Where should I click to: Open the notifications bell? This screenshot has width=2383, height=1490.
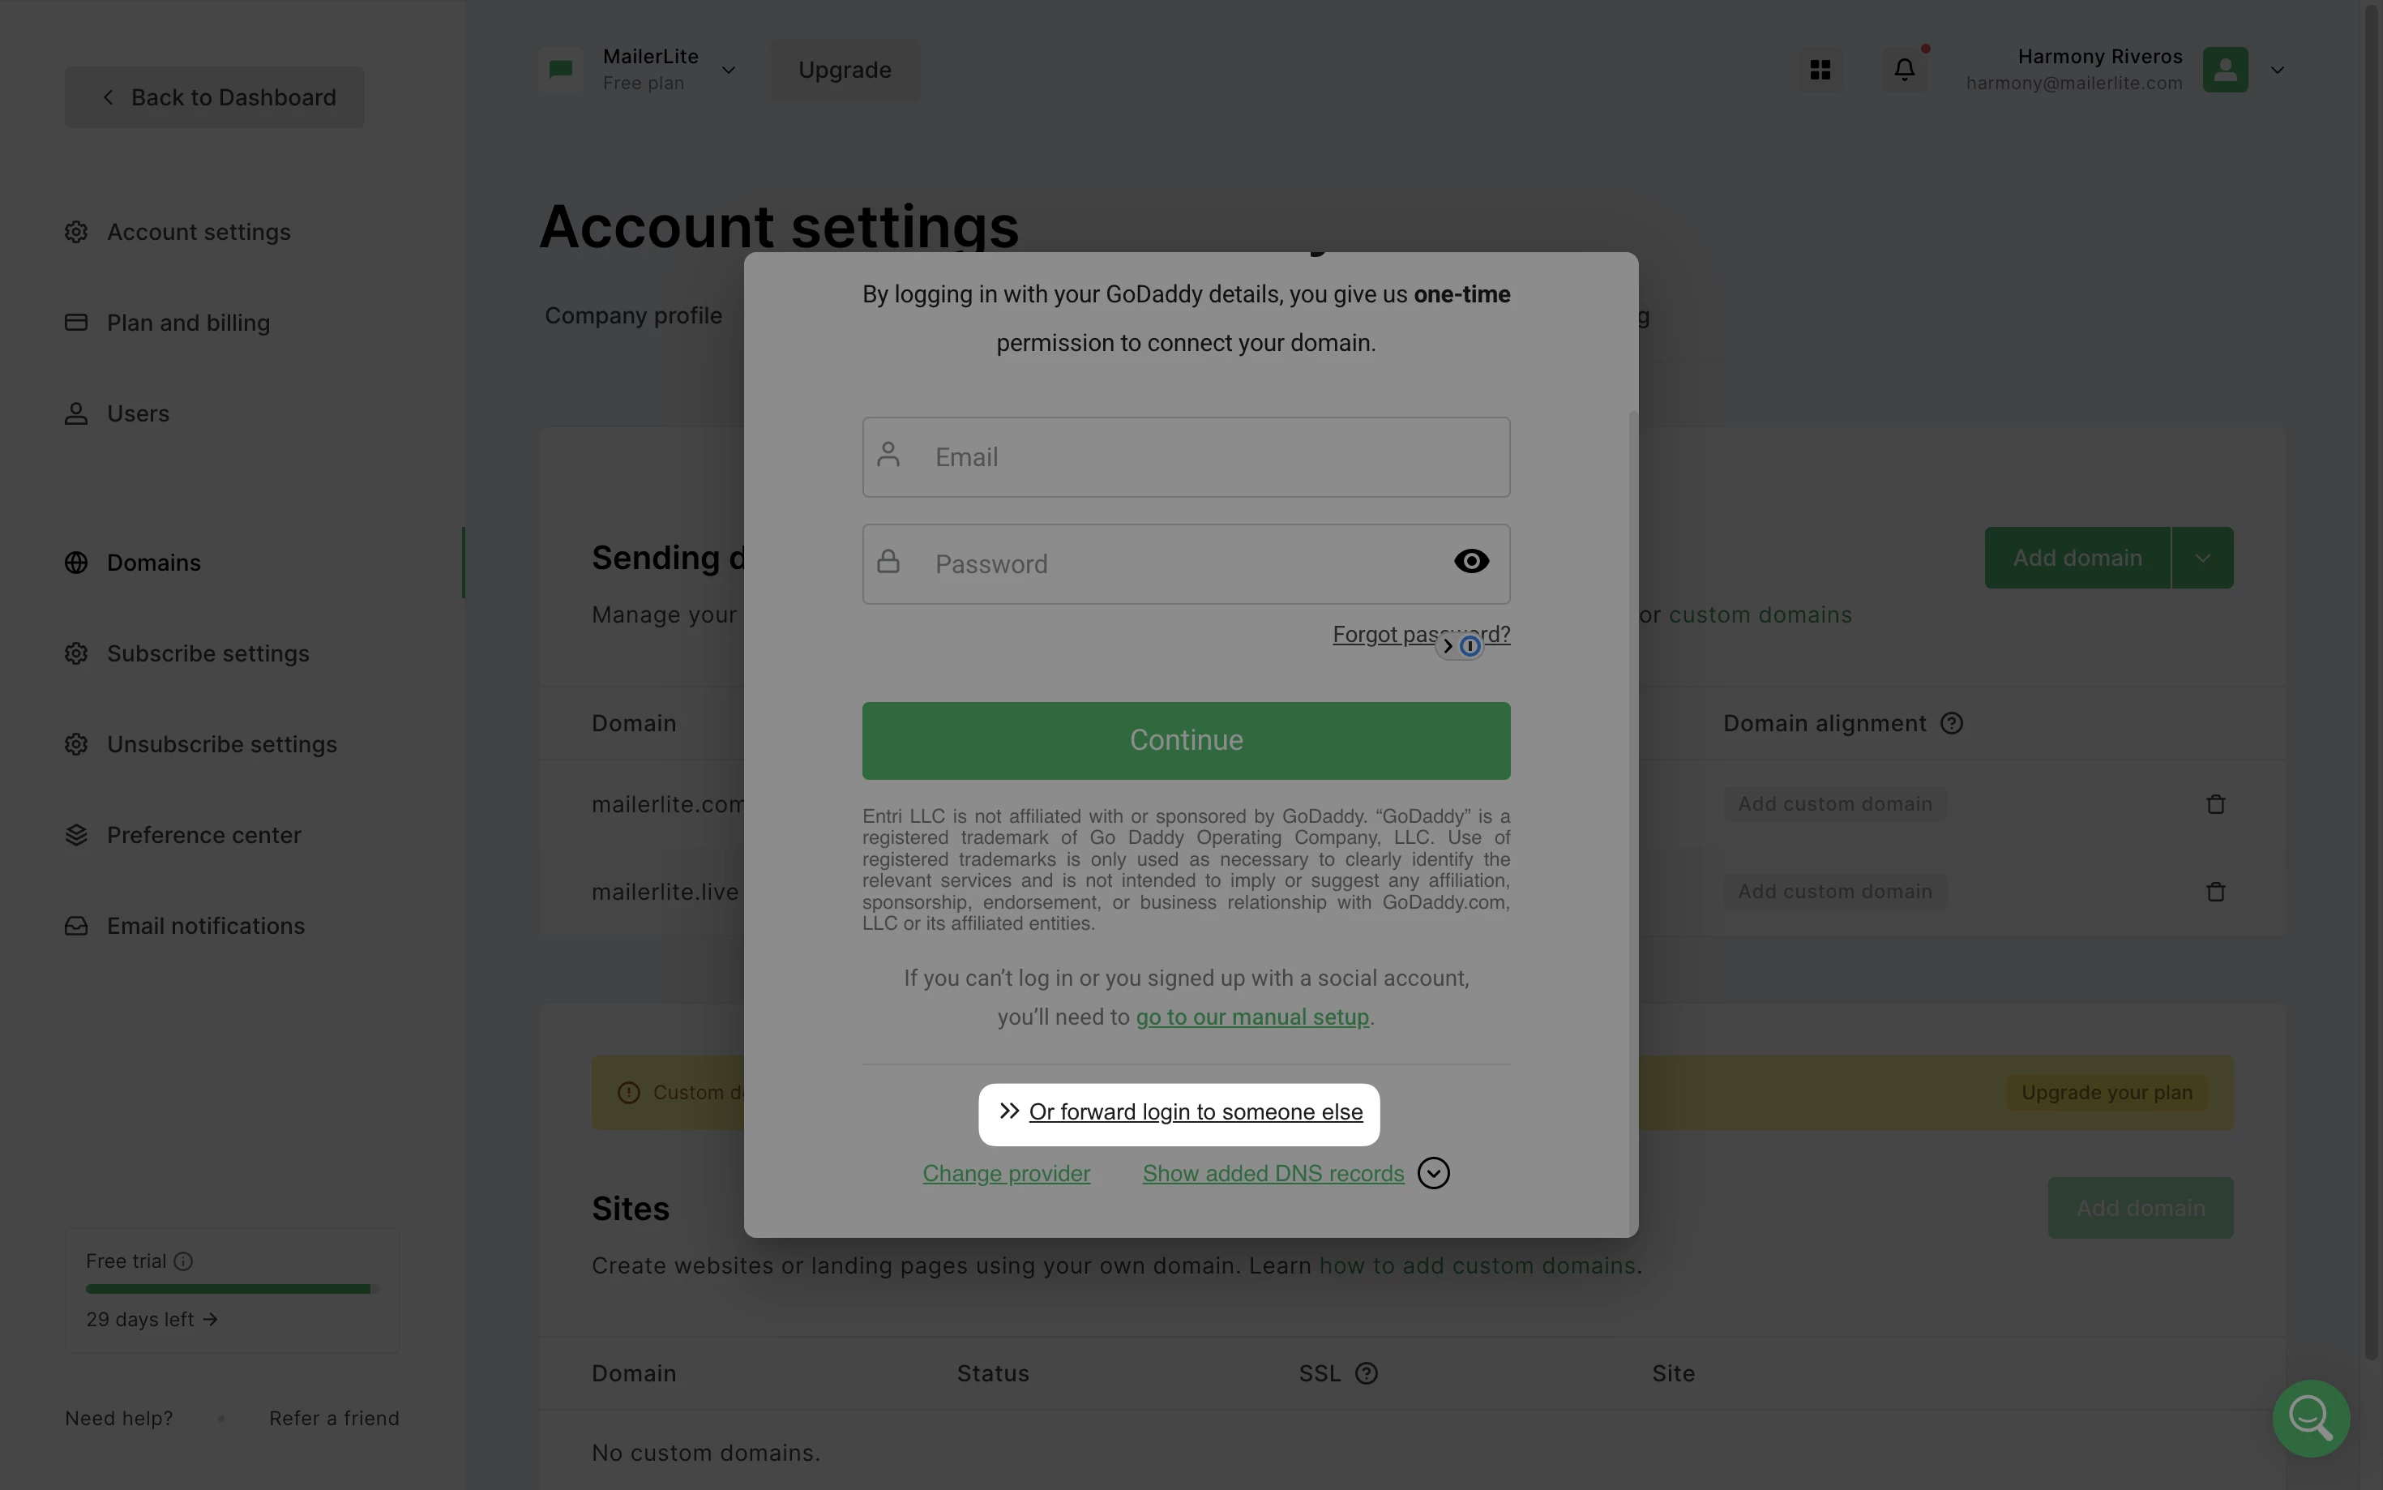[x=1903, y=70]
